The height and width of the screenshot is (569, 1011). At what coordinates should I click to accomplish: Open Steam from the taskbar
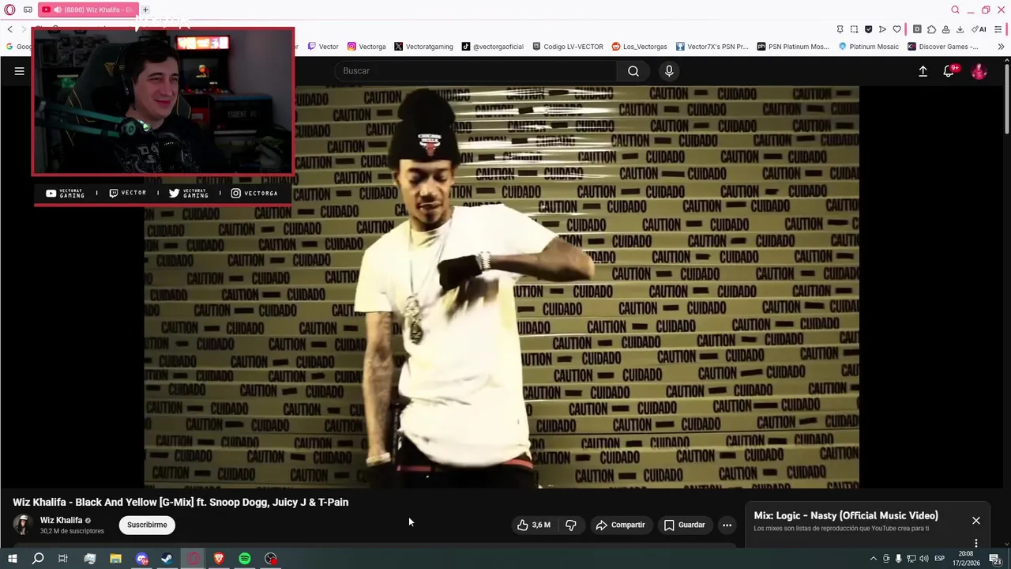click(x=167, y=559)
